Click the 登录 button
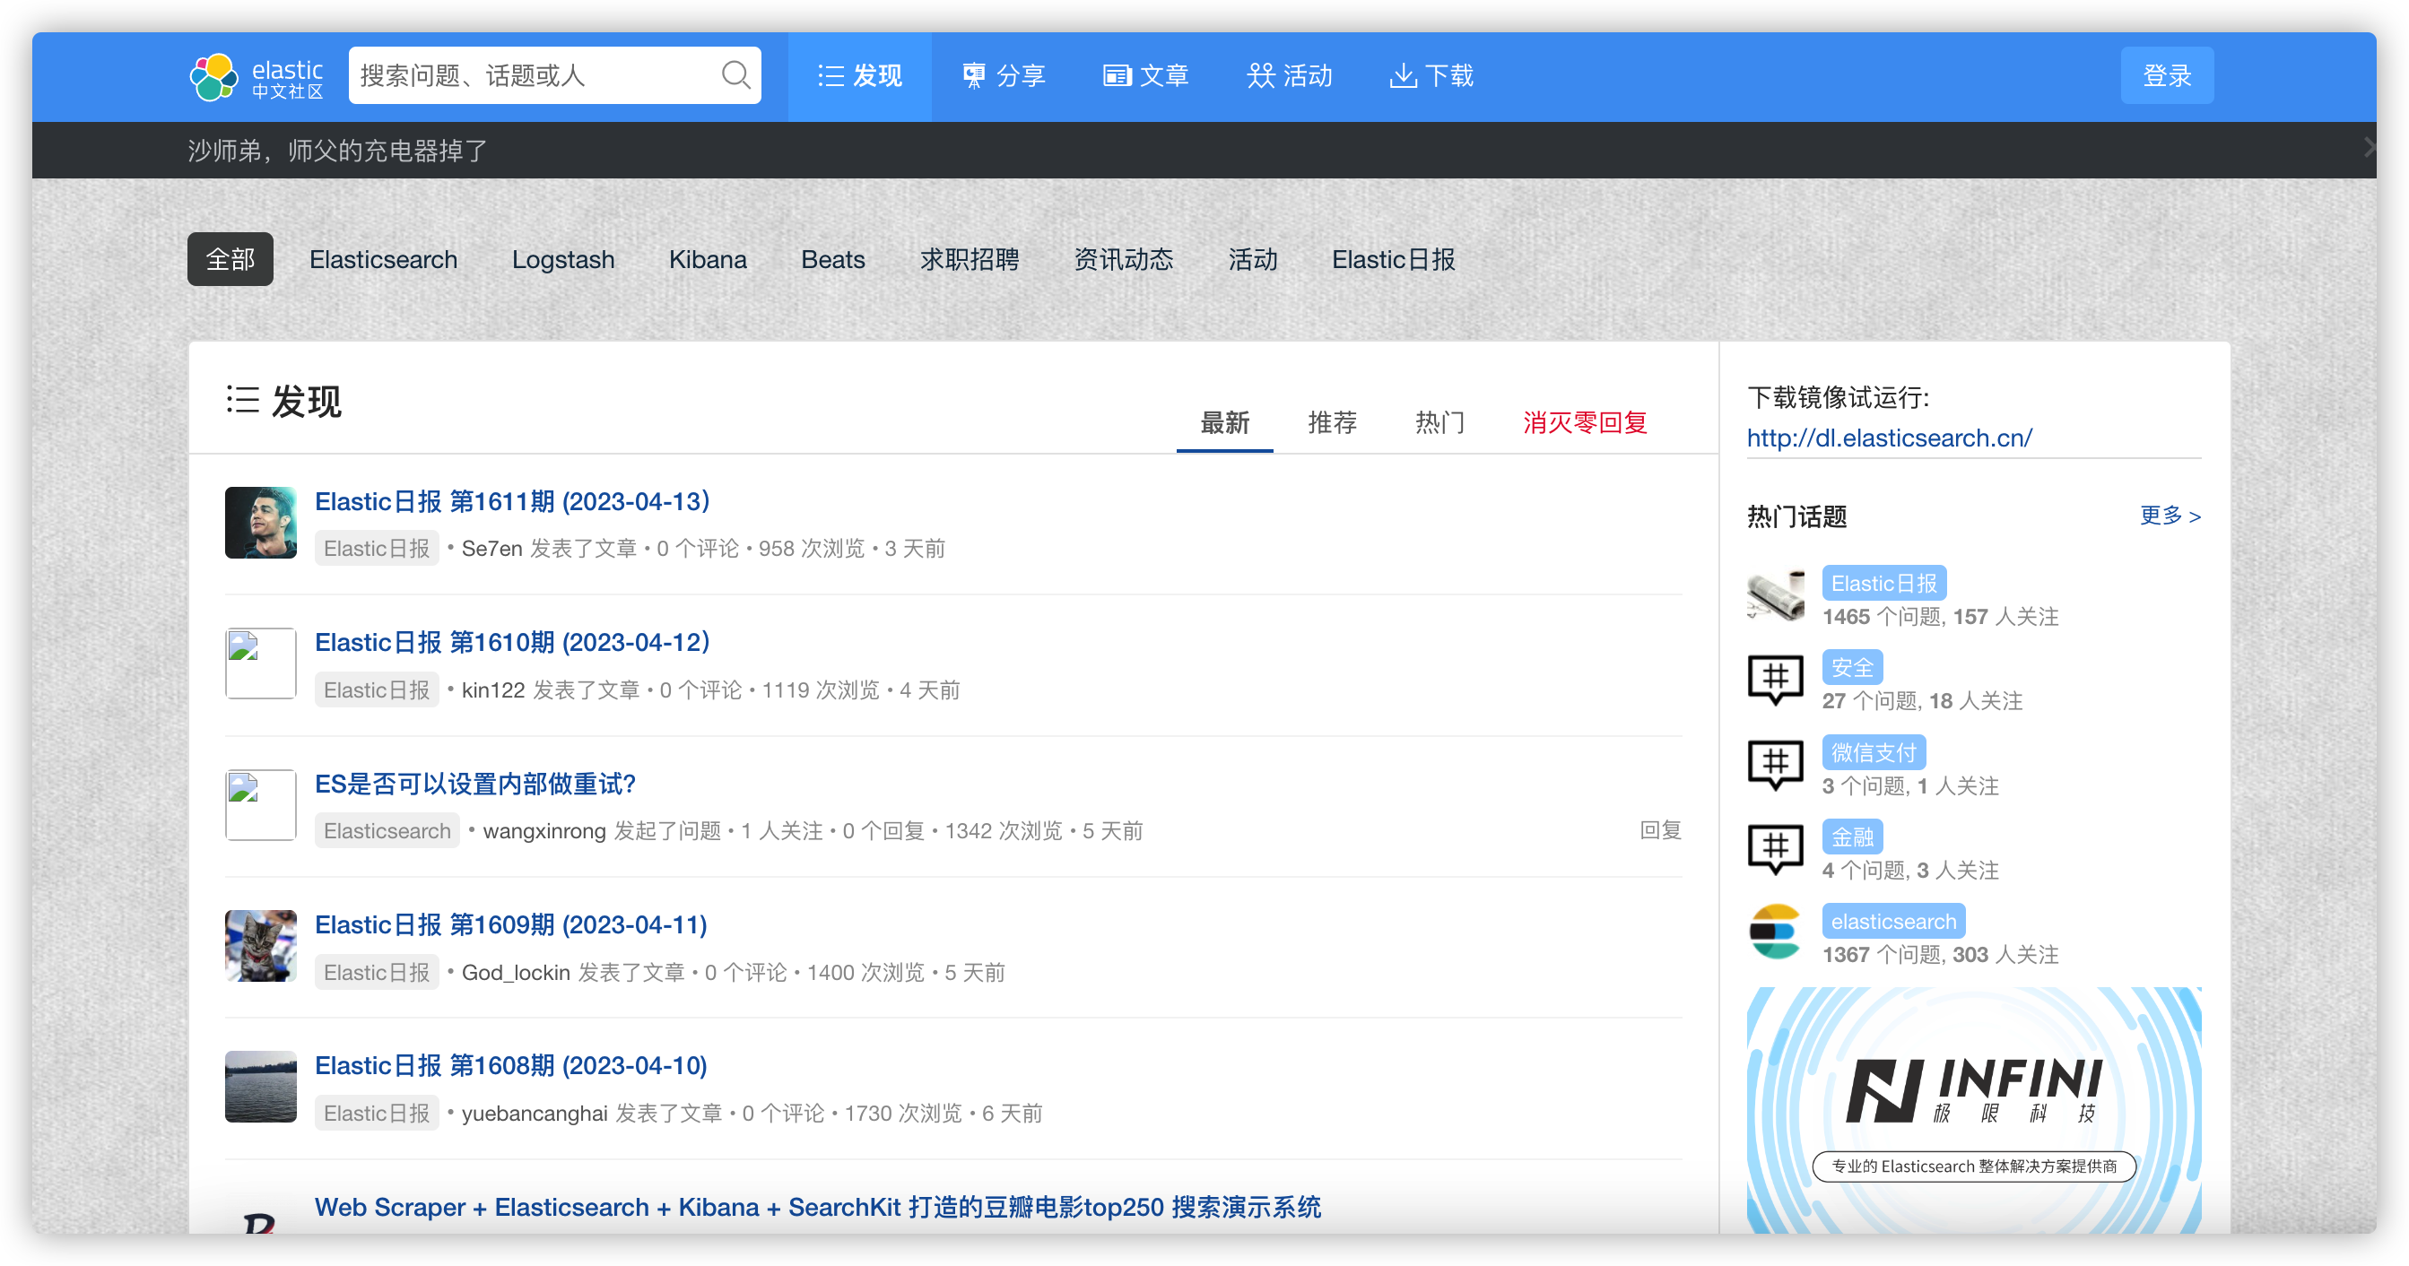 [x=2166, y=75]
